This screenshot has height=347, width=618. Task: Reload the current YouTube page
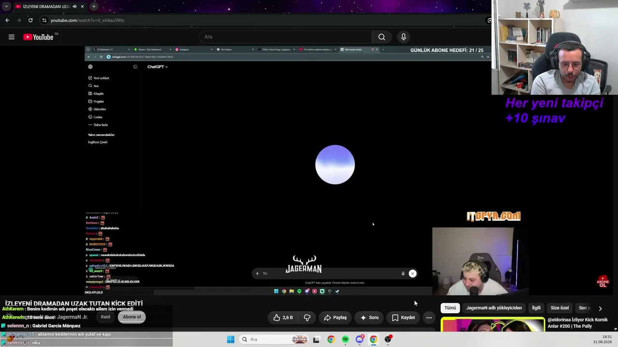click(x=30, y=20)
